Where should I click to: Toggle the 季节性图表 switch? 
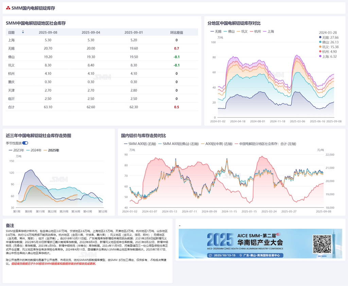click(25, 143)
